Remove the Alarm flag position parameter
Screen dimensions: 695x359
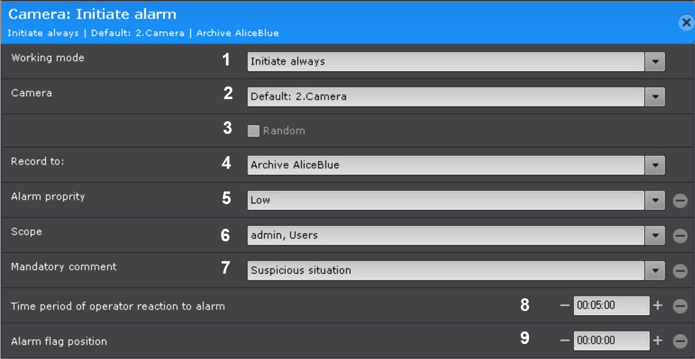(680, 341)
